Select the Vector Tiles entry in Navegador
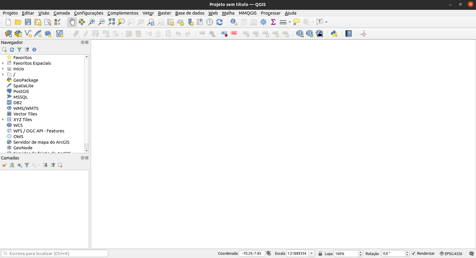Viewport: 476px width, 258px height. tap(25, 114)
